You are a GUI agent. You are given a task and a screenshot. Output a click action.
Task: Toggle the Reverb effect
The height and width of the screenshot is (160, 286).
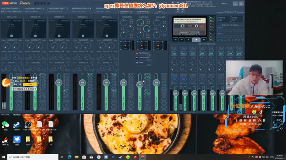[x=224, y=19]
